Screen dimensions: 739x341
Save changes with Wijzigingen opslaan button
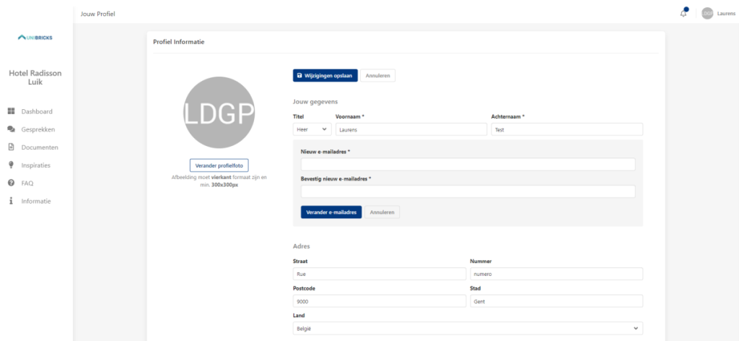click(325, 75)
